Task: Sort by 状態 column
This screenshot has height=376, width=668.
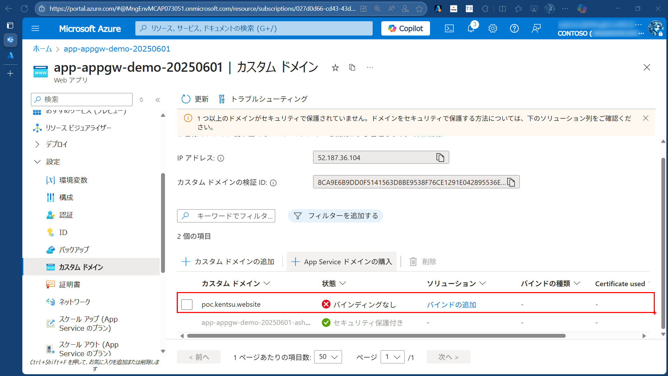Action: [334, 284]
